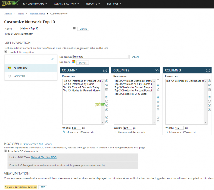The height and width of the screenshot is (190, 214).
Task: Uncheck Enable left navigation
Action: tap(6, 52)
